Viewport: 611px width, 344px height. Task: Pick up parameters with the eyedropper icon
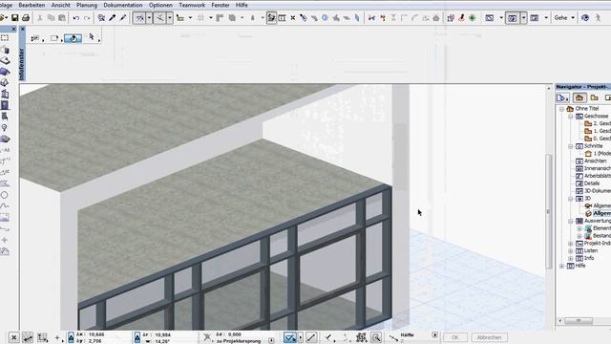pos(113,18)
